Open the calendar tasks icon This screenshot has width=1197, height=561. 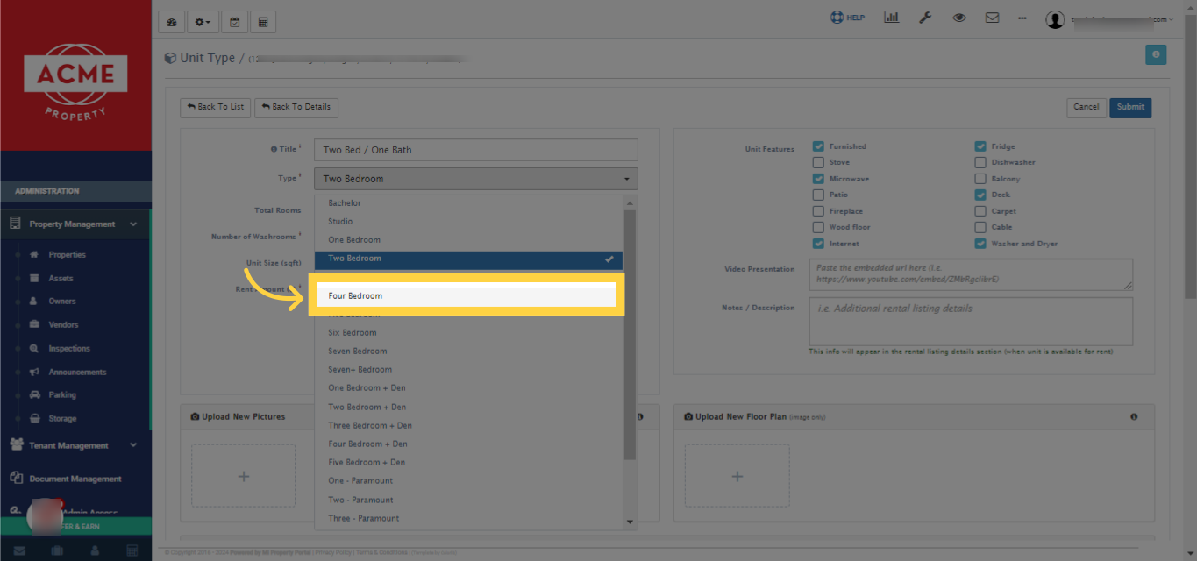(x=234, y=22)
